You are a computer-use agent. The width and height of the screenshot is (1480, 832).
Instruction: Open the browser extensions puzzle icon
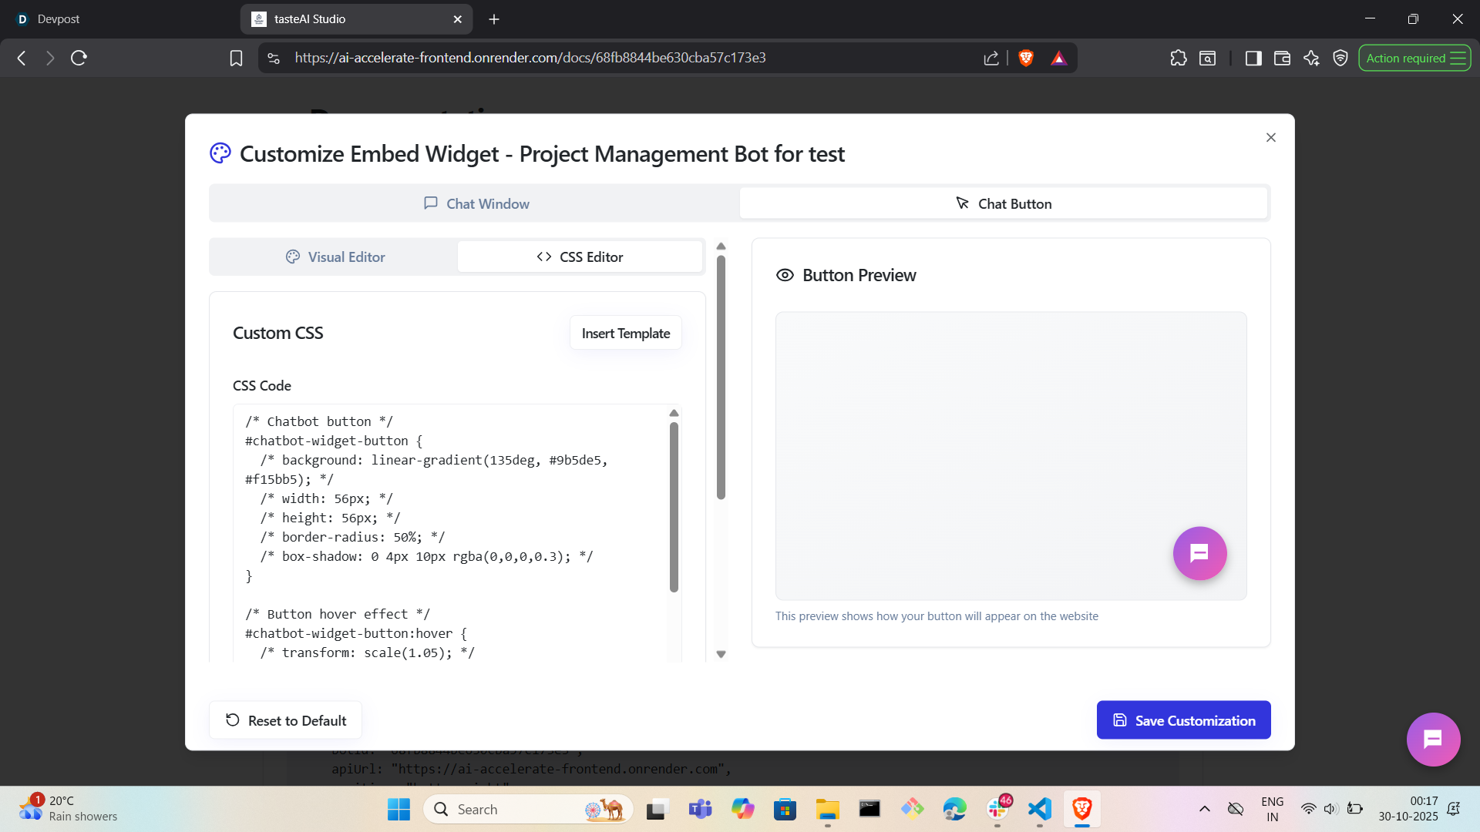click(x=1178, y=58)
